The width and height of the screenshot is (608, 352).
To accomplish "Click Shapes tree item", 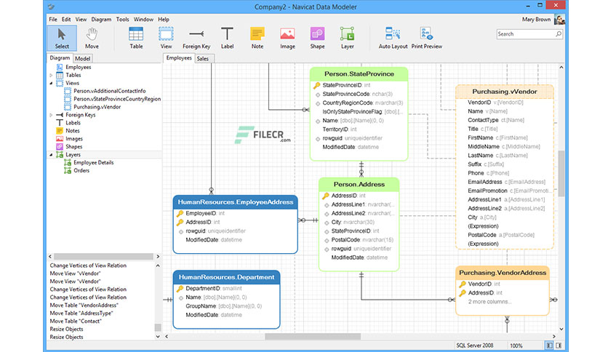I will 73,146.
